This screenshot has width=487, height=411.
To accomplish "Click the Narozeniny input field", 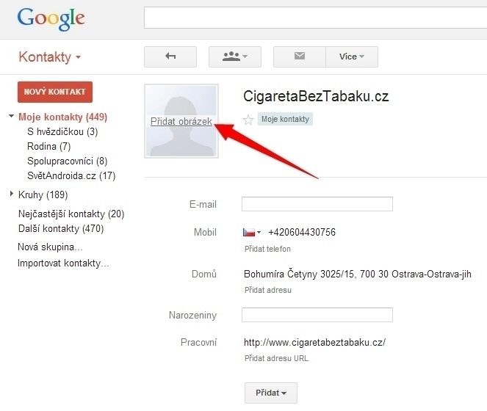I will (317, 315).
